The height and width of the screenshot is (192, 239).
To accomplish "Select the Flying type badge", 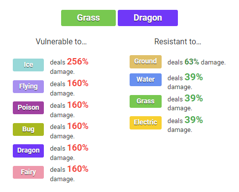I will (29, 87).
